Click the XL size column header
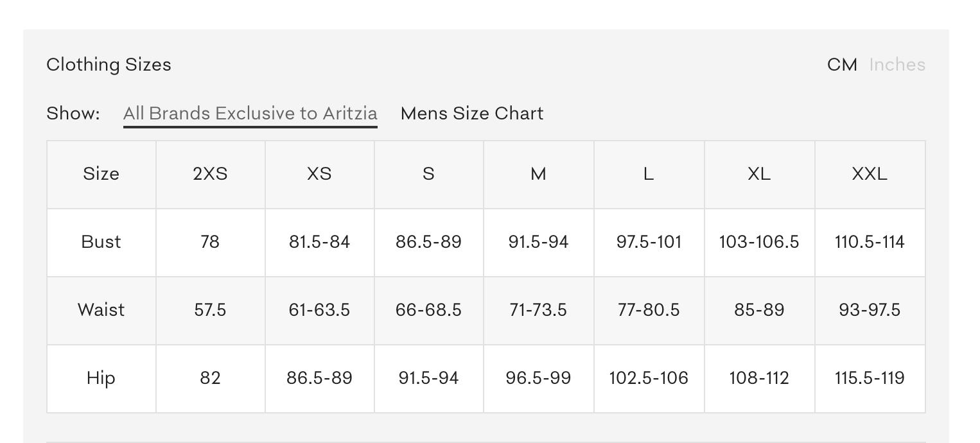Screen dimensions: 980x443 click(x=759, y=174)
